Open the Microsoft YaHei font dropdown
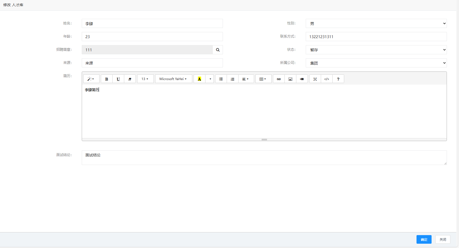Image resolution: width=459 pixels, height=248 pixels. 173,79
